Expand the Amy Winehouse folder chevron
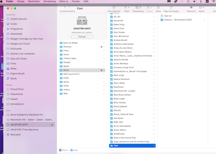Image resolution: width=216 pixels, height=154 pixels. [154, 36]
